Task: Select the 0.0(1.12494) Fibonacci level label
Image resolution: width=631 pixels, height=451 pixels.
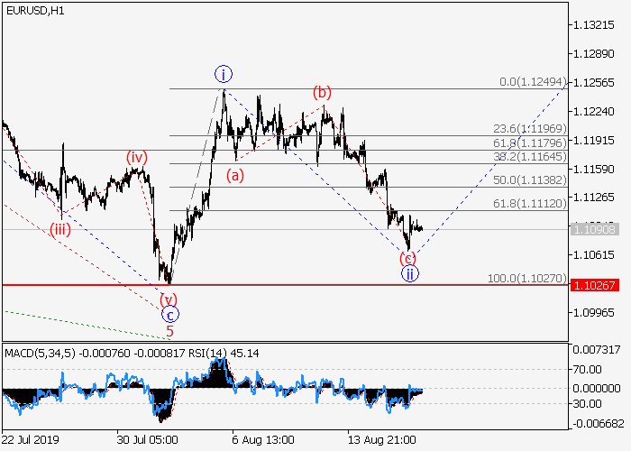Action: coord(533,82)
